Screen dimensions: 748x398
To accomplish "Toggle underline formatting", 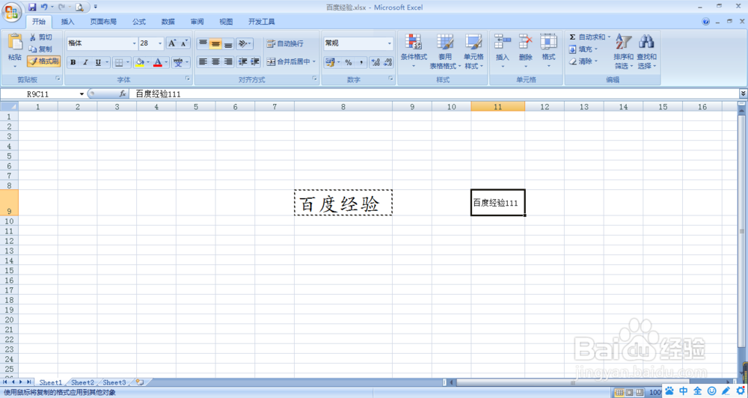I will [x=98, y=63].
